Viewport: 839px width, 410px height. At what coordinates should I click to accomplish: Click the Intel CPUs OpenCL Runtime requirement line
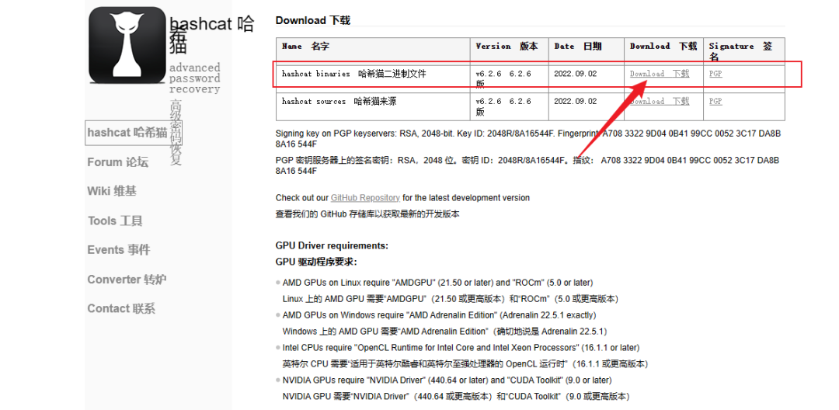[461, 348]
